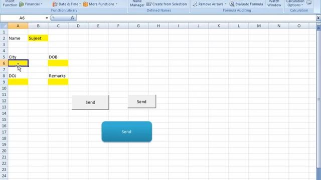Select column A header
The image size is (321, 180).
(x=18, y=26)
